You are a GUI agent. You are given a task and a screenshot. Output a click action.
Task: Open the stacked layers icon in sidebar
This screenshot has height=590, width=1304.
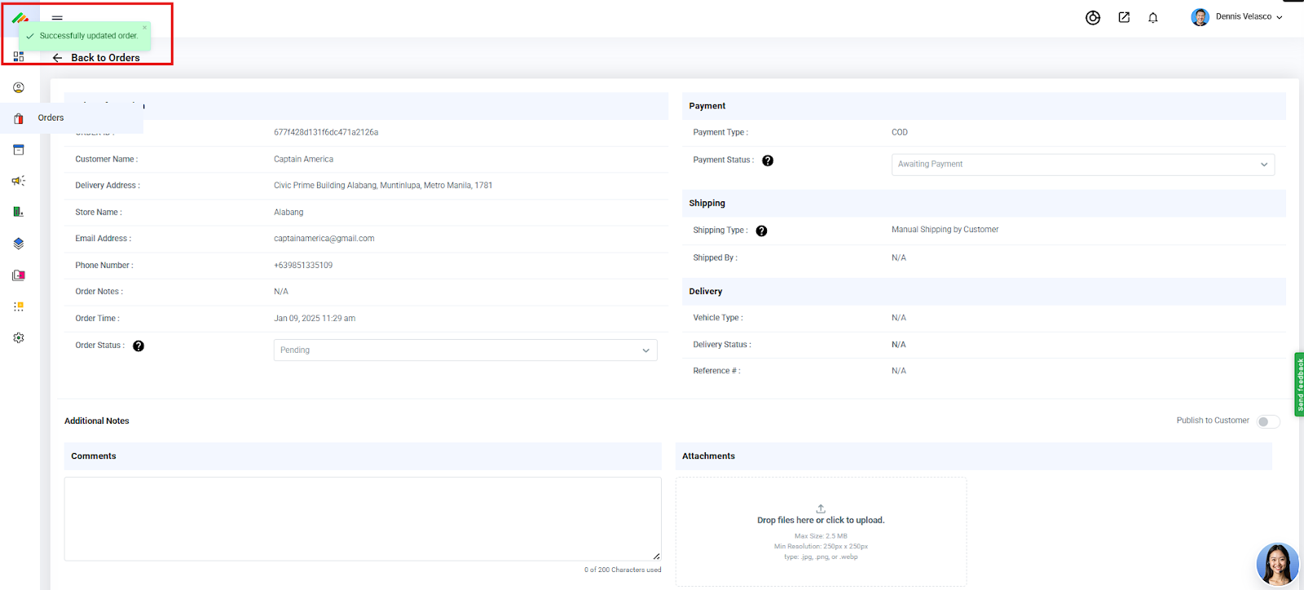point(19,244)
